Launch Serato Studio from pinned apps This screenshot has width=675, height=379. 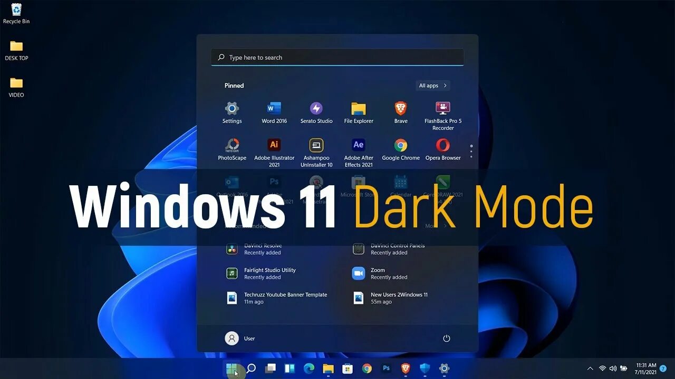pos(316,111)
